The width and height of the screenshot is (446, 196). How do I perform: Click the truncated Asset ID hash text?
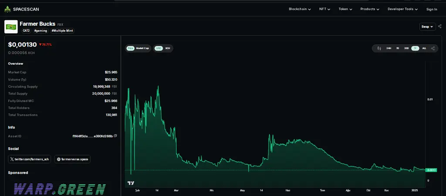point(93,136)
